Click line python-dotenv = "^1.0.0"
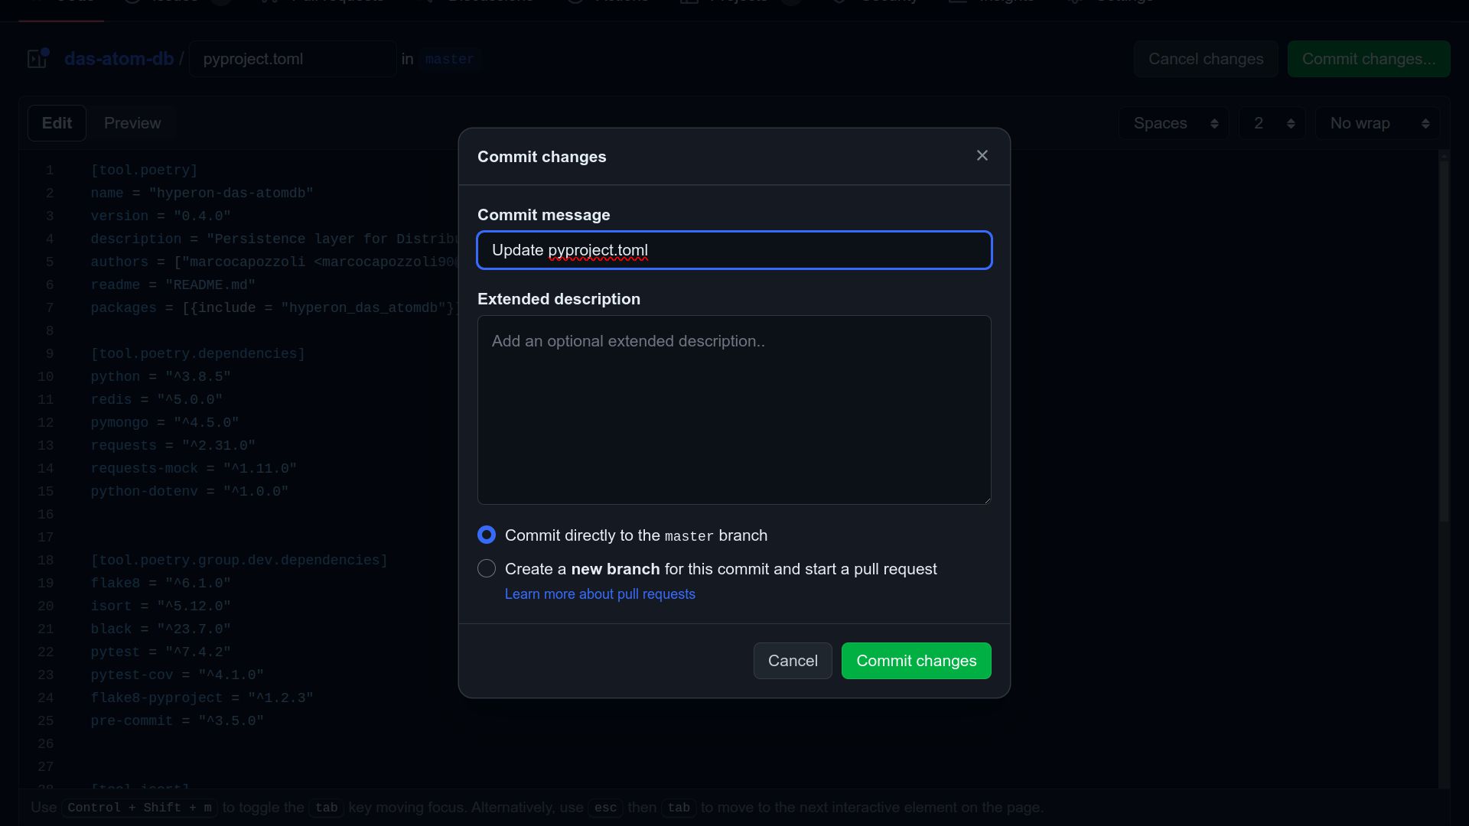1469x826 pixels. click(x=190, y=492)
